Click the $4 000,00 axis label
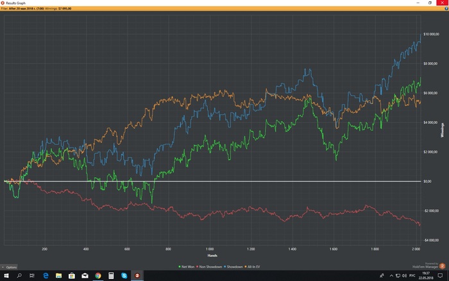 coord(430,123)
